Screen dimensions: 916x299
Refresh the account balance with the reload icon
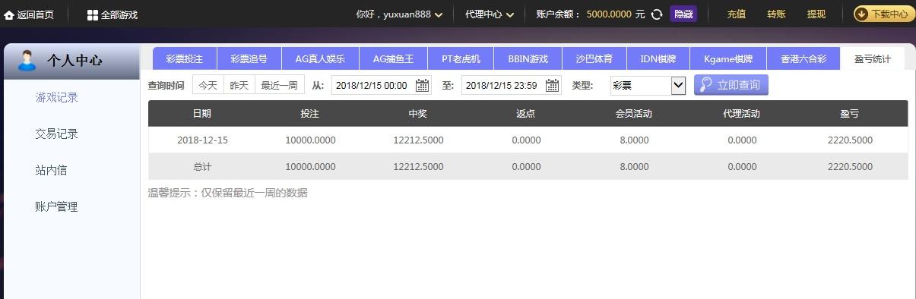(x=657, y=14)
